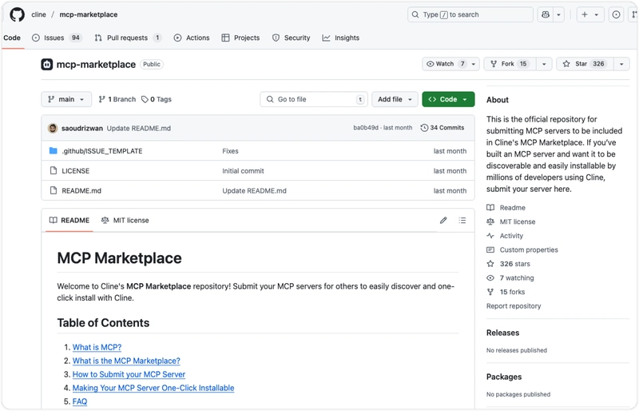Jump to the FAQ section

(x=80, y=401)
